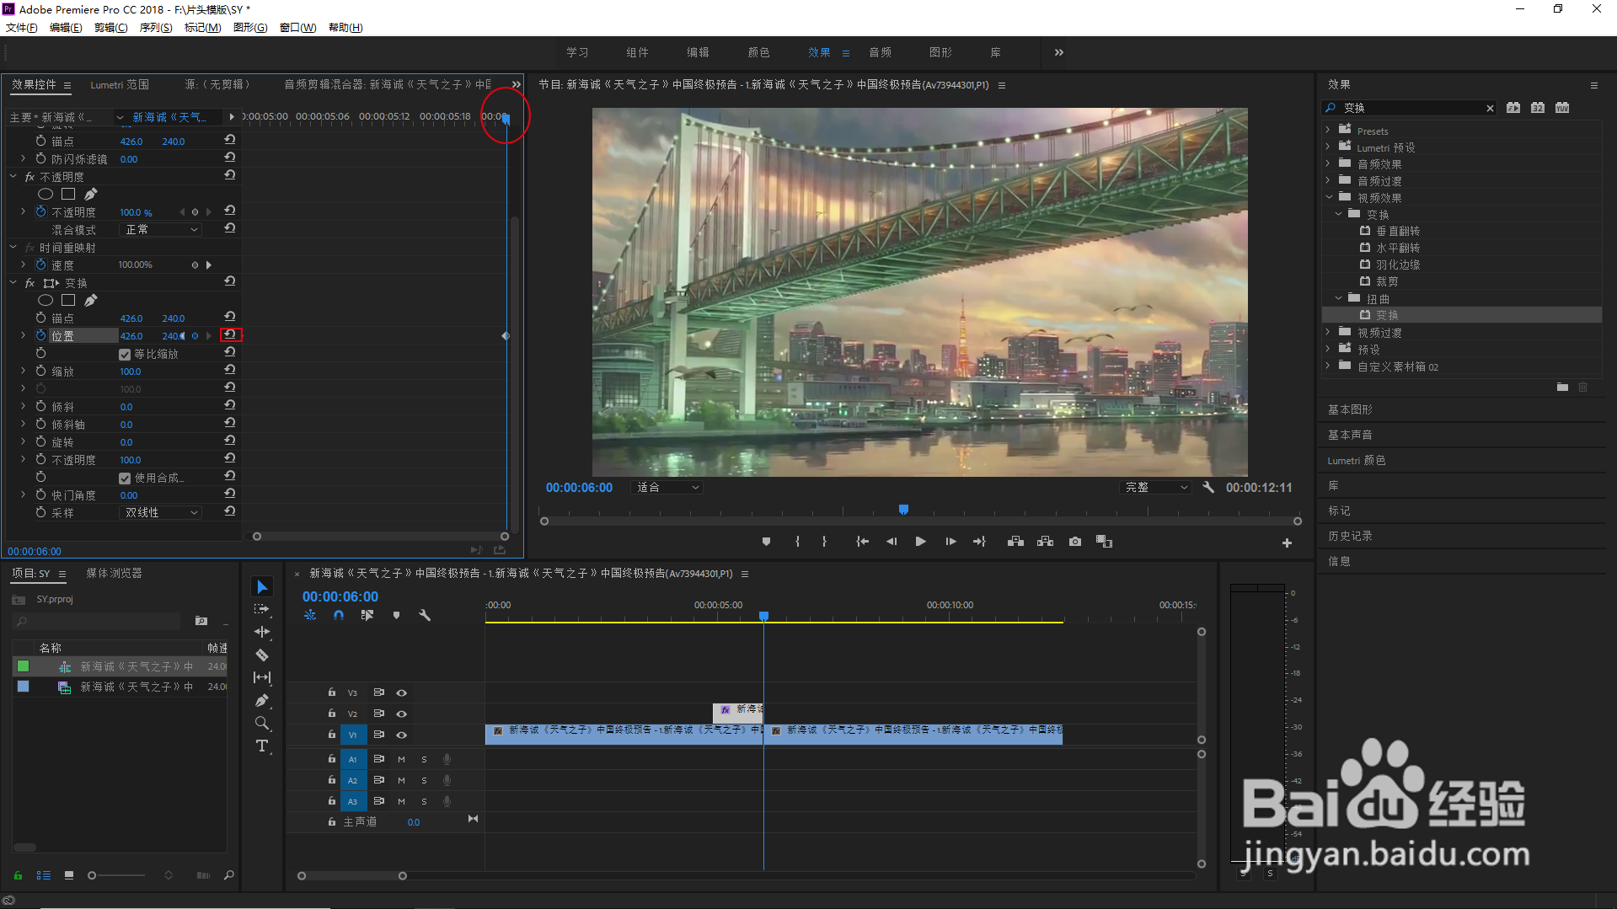Open the 文件(F) menu

pos(22,27)
